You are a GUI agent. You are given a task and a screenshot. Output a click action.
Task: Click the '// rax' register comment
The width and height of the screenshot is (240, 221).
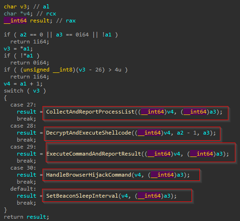[66, 21]
